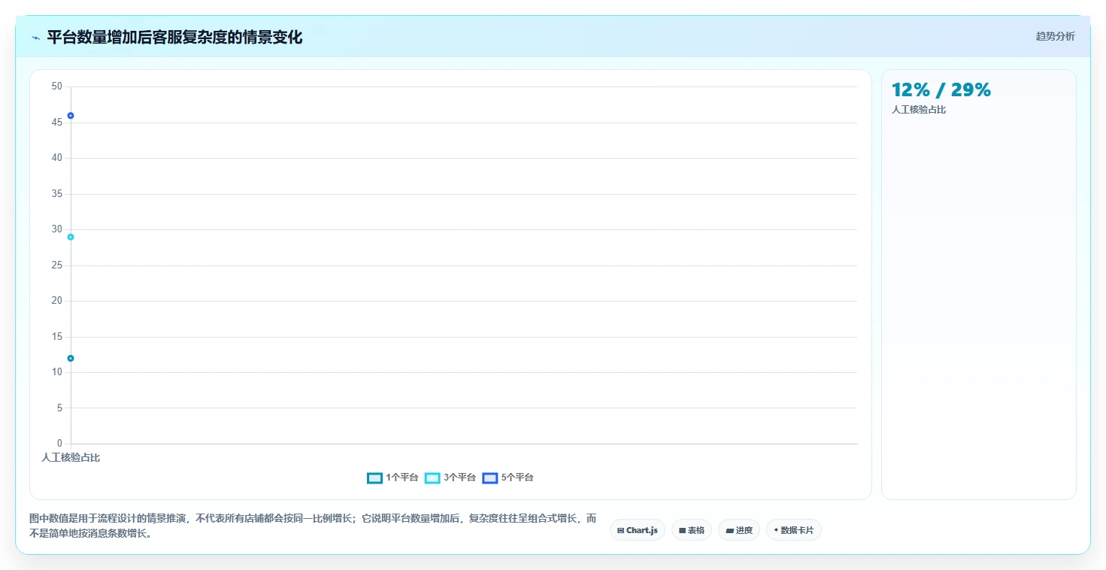
Task: Toggle the 3个平台 legend swatch
Action: 432,478
